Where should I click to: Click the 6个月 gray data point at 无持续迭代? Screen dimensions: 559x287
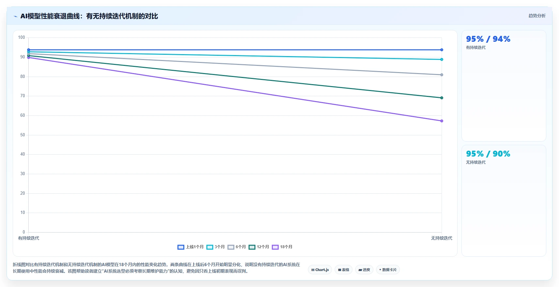[442, 75]
